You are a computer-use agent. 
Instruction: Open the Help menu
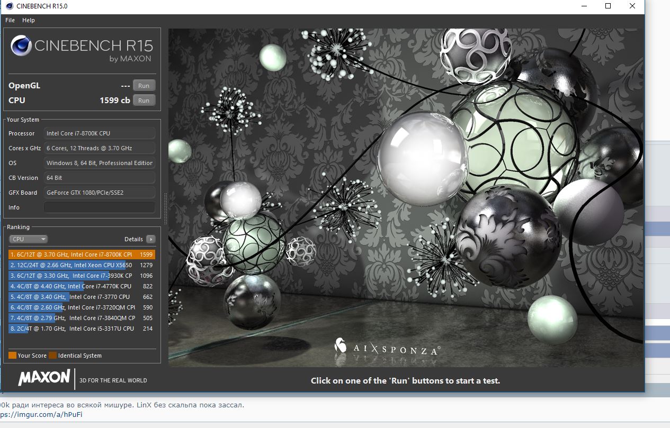(x=29, y=20)
